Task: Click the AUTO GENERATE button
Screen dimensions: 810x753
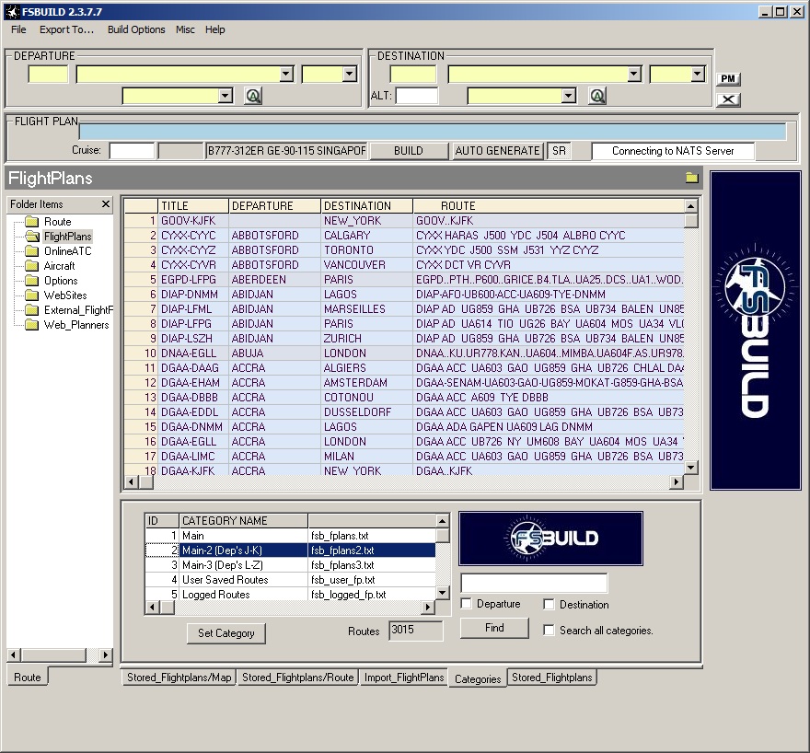Action: click(497, 151)
